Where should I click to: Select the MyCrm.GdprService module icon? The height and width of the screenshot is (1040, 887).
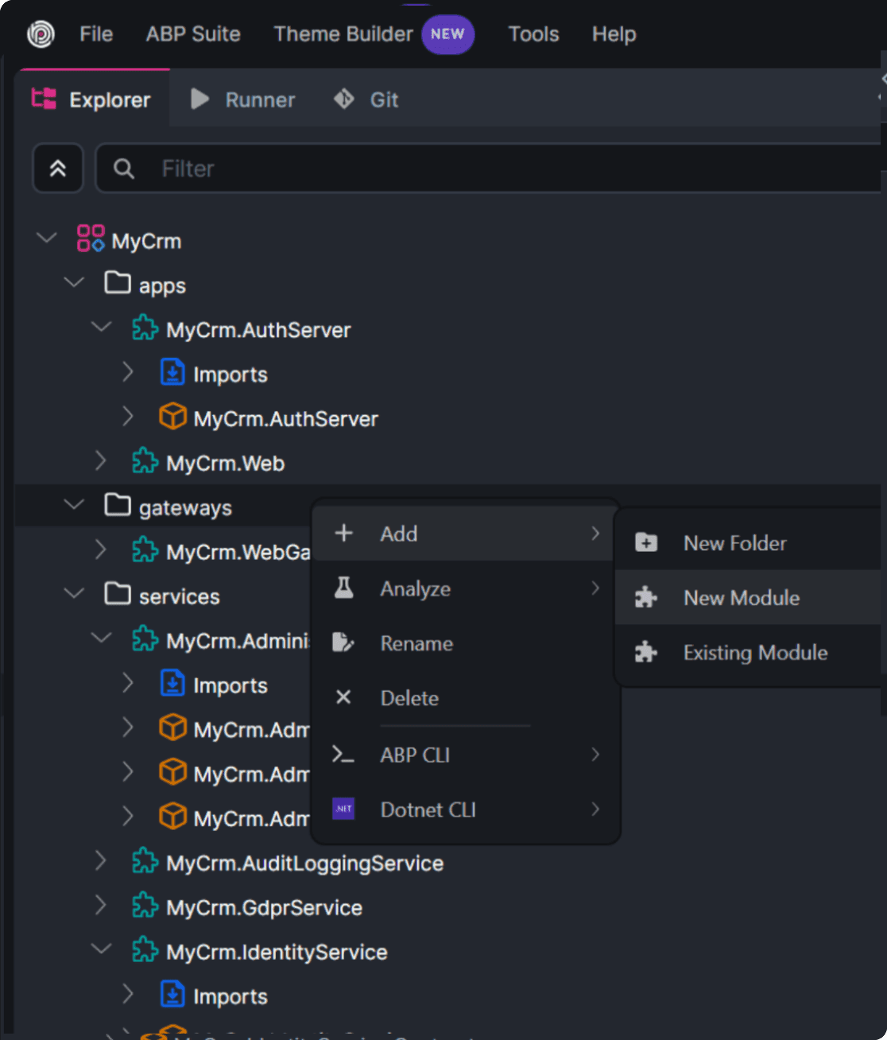pos(145,906)
